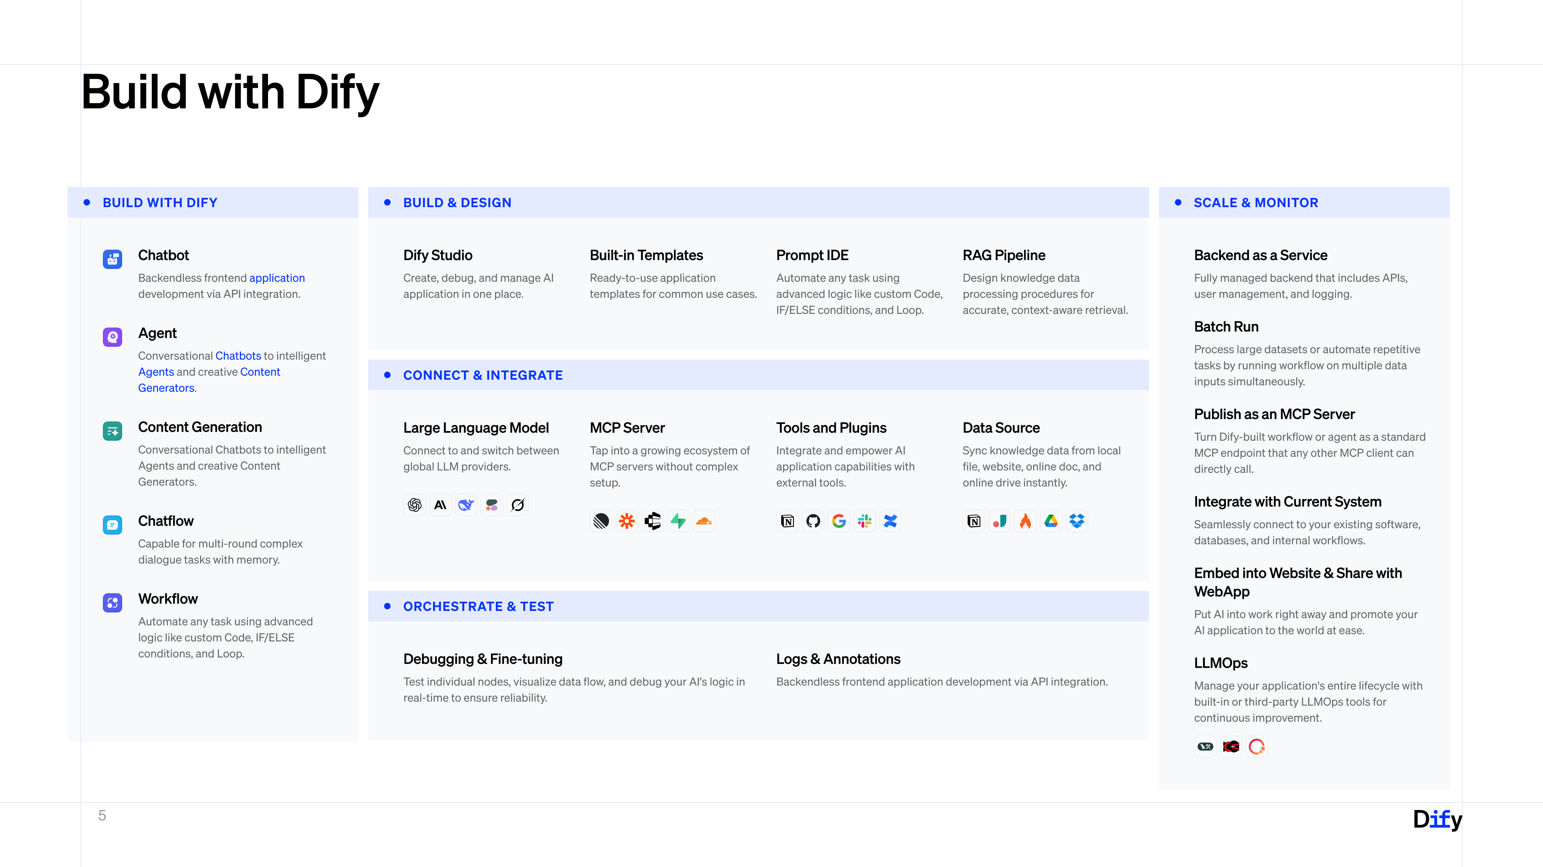Select the SCALE & MONITOR section header
Image resolution: width=1543 pixels, height=867 pixels.
(x=1255, y=203)
